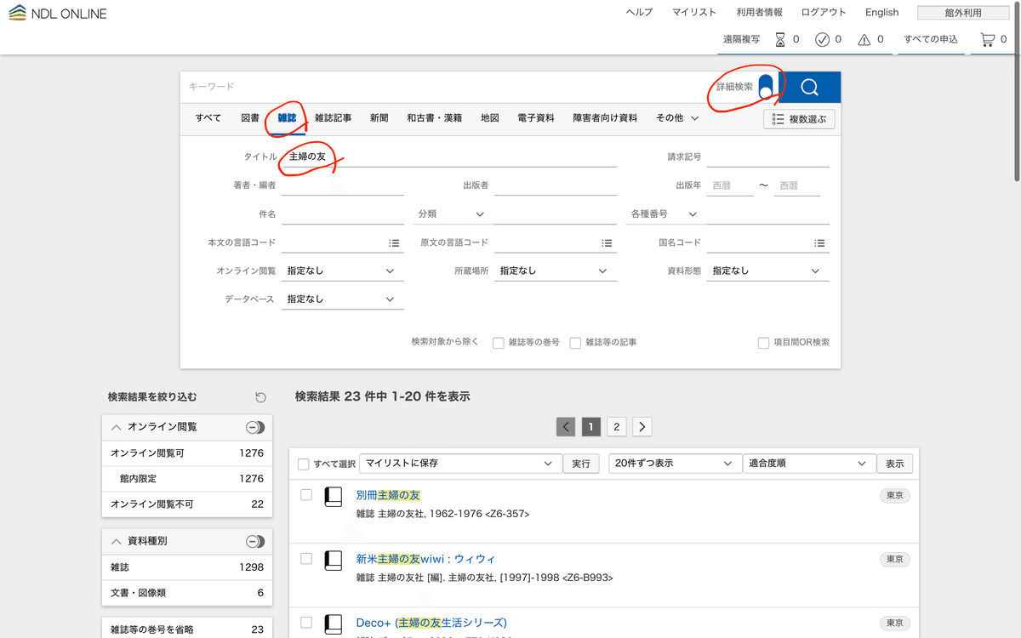Toggle the 詳細検索 advanced search switch
Screen dimensions: 1021x638
pyautogui.click(x=766, y=87)
